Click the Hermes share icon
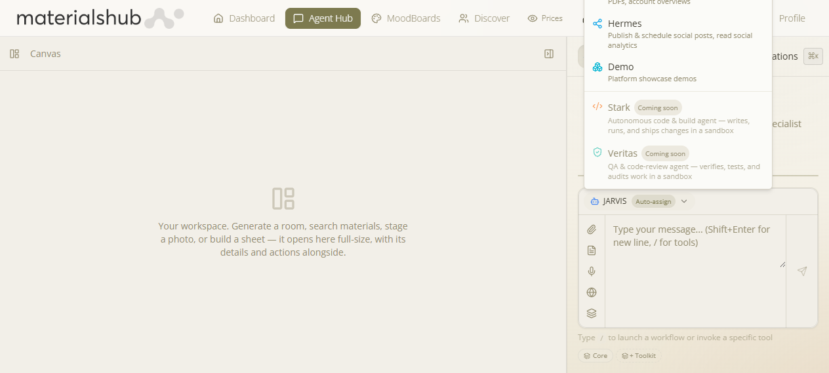Viewport: 829px width, 373px height. pyautogui.click(x=597, y=24)
